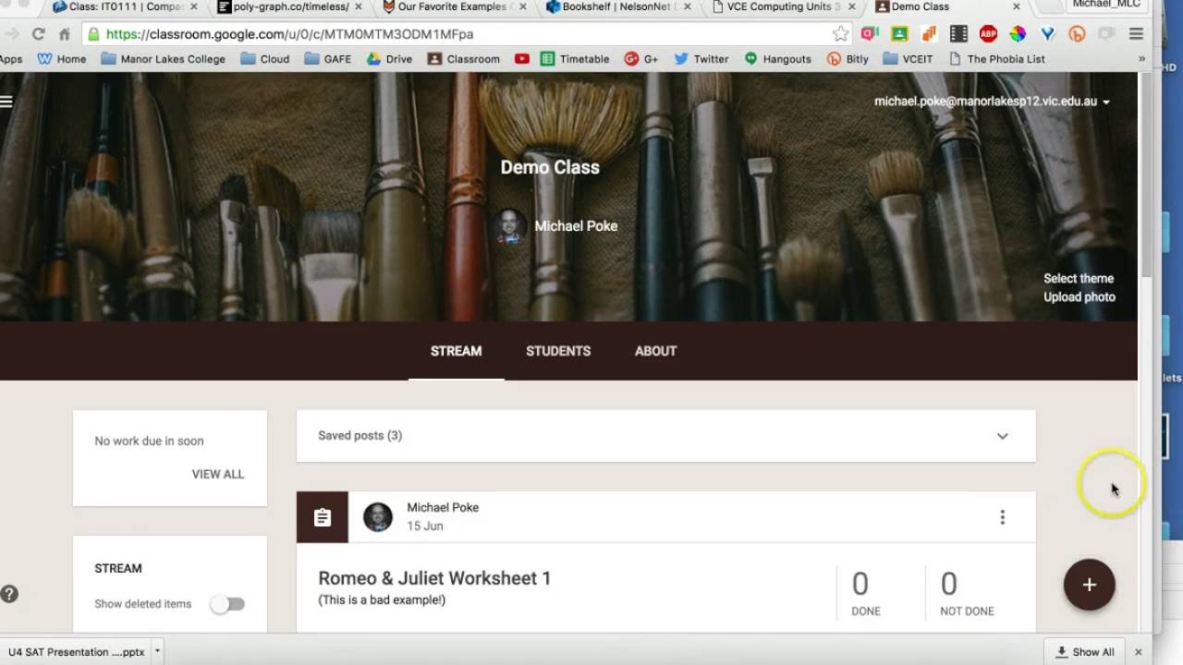Show more bookmarks overflow chevron
Screen dimensions: 1183x665
point(1141,59)
